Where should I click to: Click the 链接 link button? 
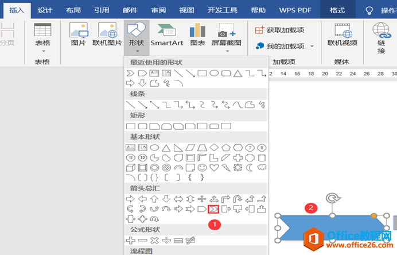pos(382,38)
